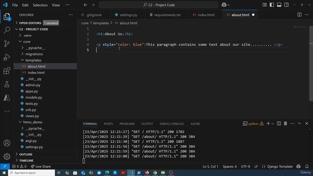Go back with the navigation arrow
This screenshot has height=176, width=313.
tap(86, 5)
